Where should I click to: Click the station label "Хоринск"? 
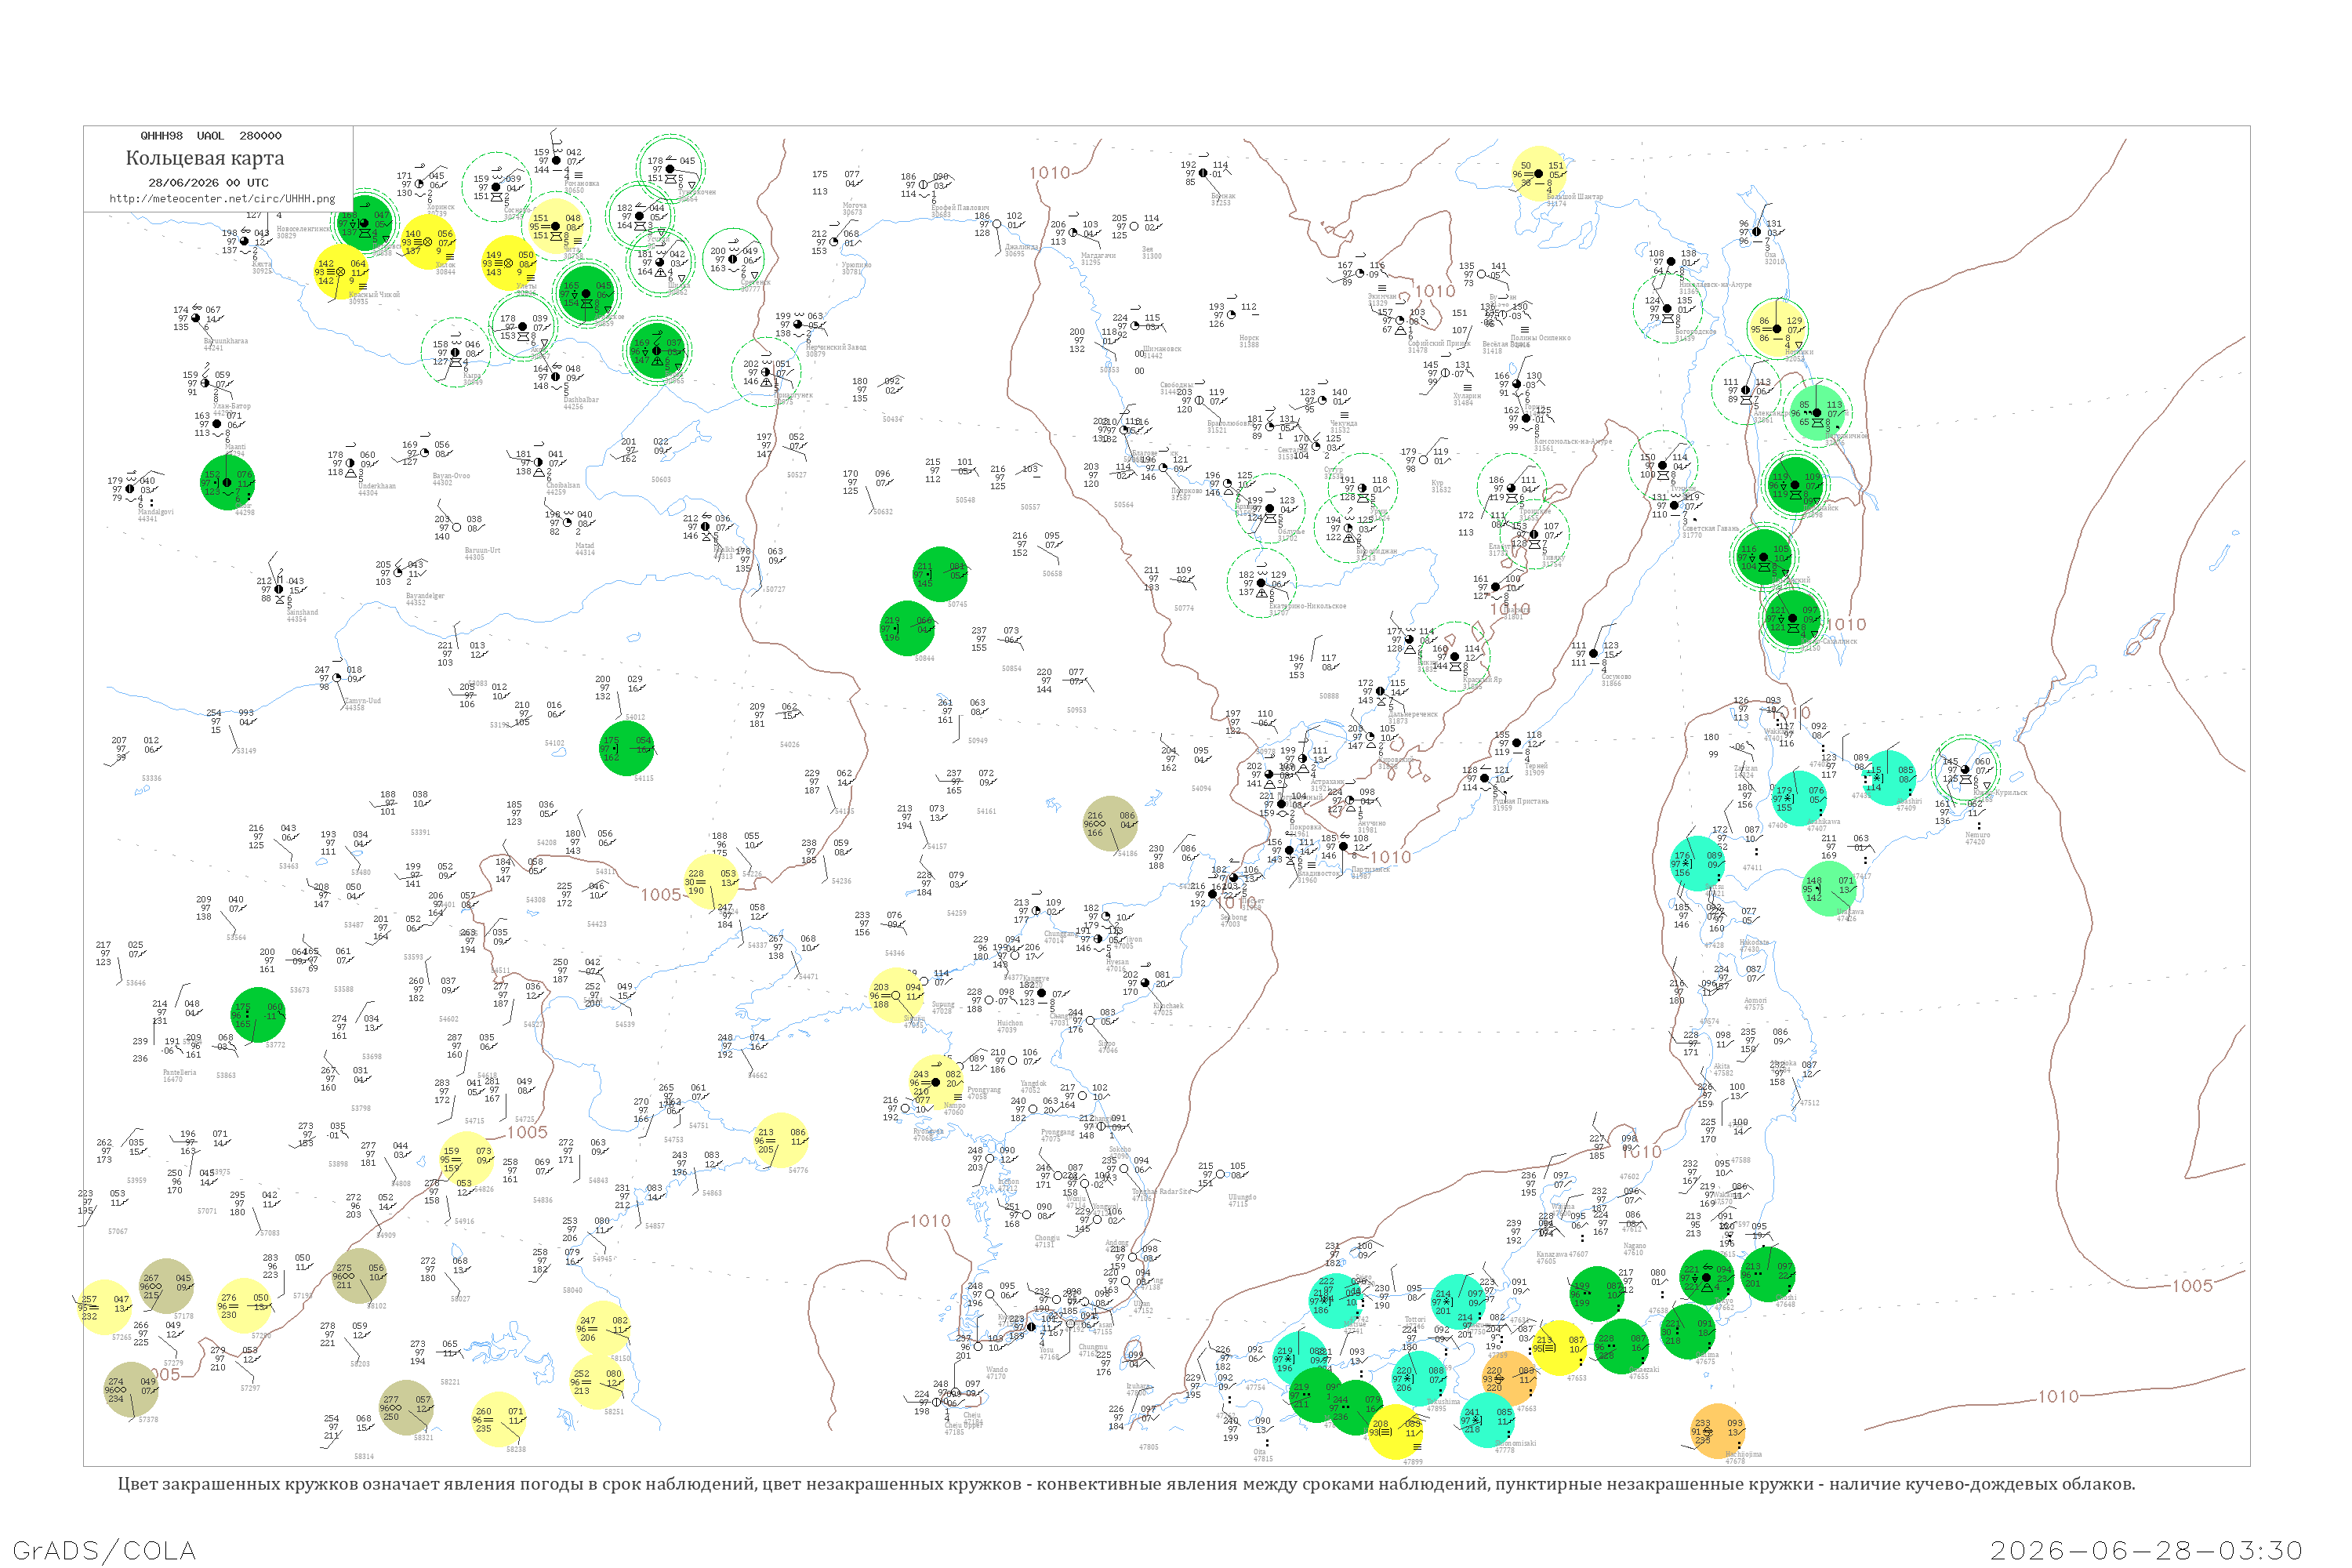pyautogui.click(x=441, y=207)
